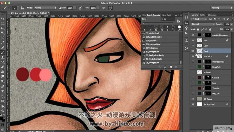234x132 pixels.
Task: Select the FlatColor layer thumbnail
Action: coord(199,56)
